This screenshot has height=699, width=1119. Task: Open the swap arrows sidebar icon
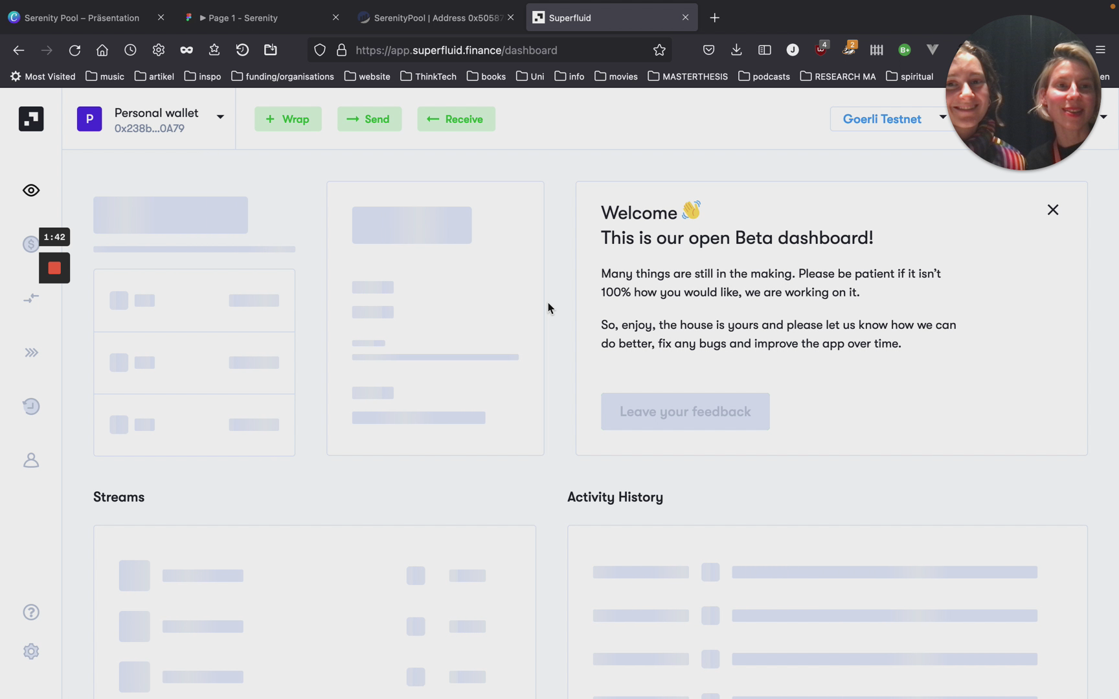pos(31,298)
